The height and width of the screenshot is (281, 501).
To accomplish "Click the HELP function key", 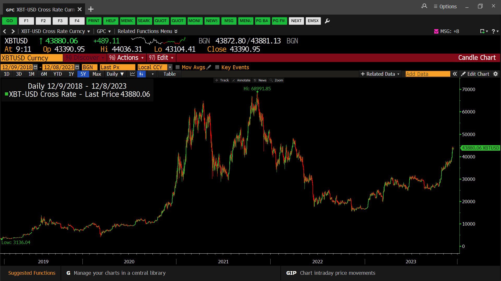I will pyautogui.click(x=111, y=21).
